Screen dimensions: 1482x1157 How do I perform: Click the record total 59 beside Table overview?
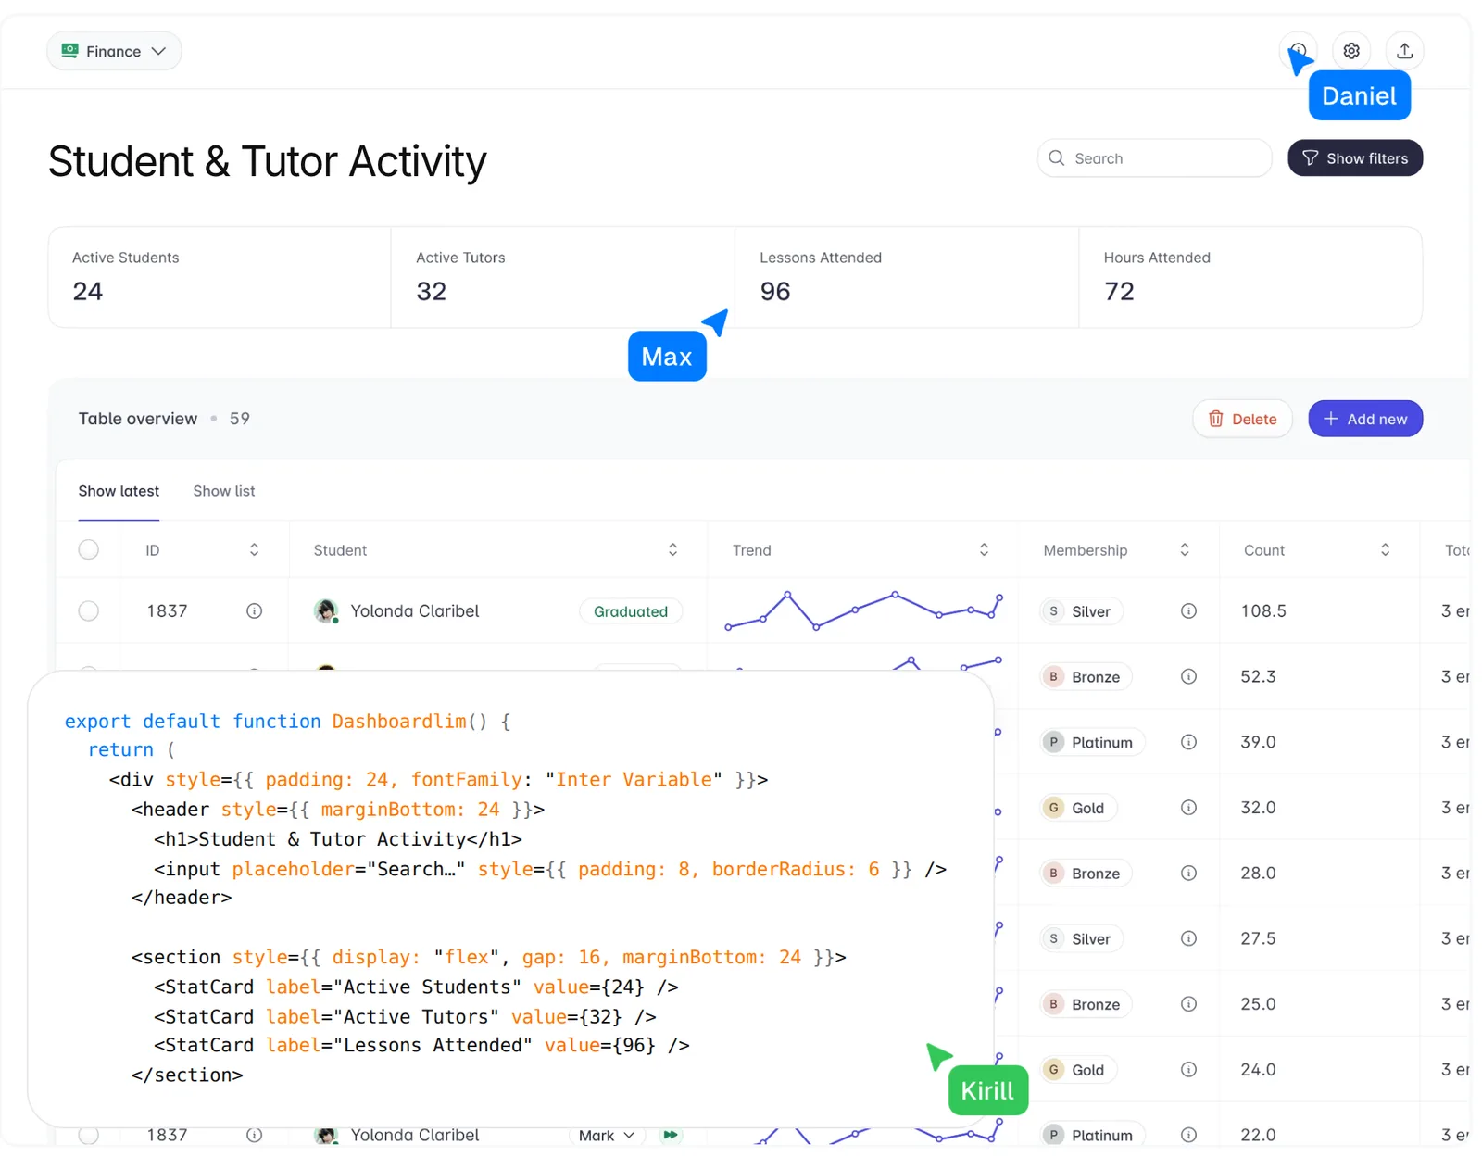tap(240, 419)
